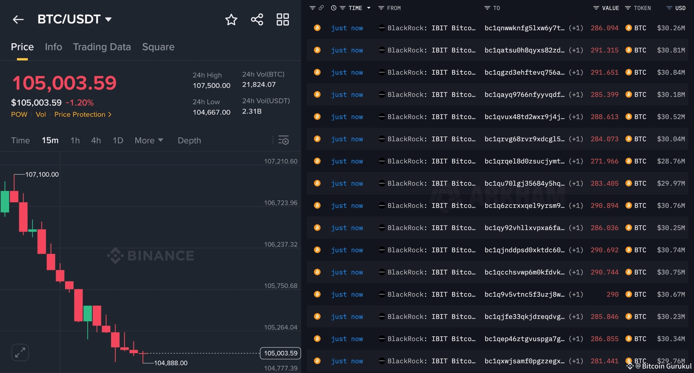The height and width of the screenshot is (373, 694).
Task: Click the share icon
Action: pos(257,19)
